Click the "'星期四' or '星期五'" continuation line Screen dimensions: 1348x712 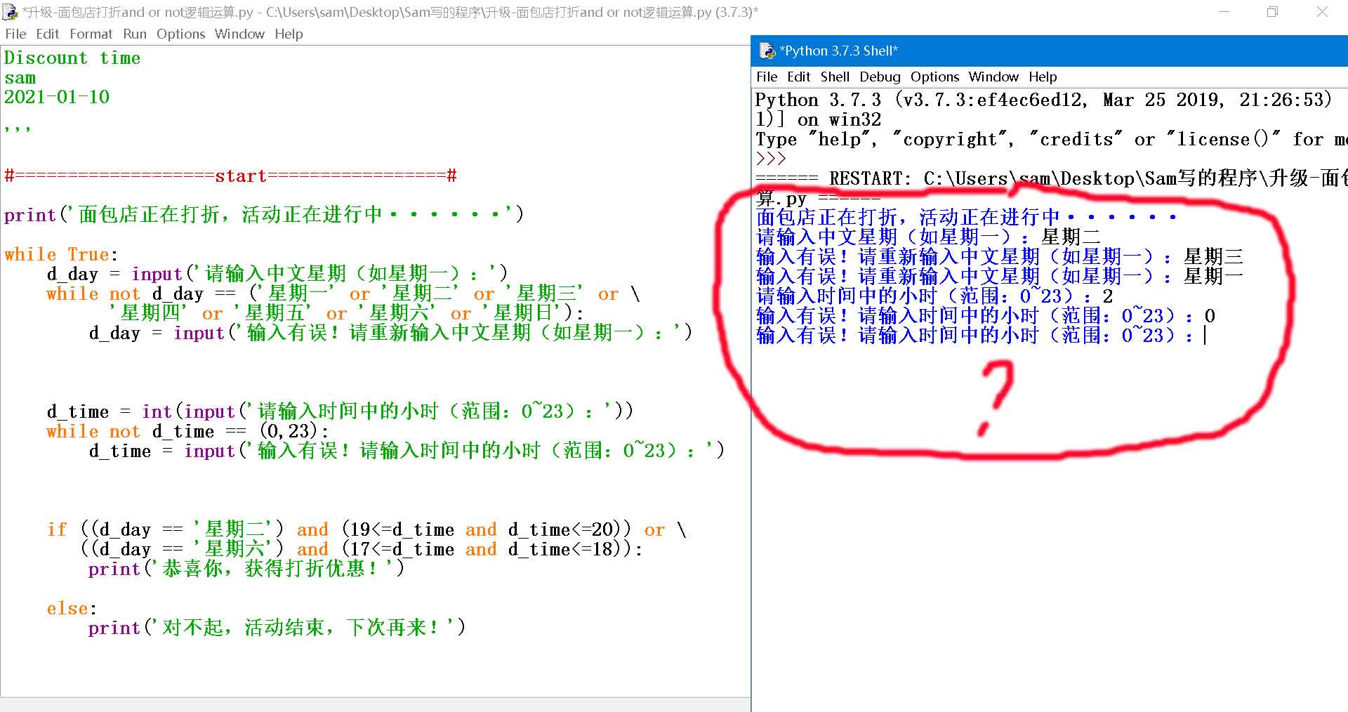[347, 313]
